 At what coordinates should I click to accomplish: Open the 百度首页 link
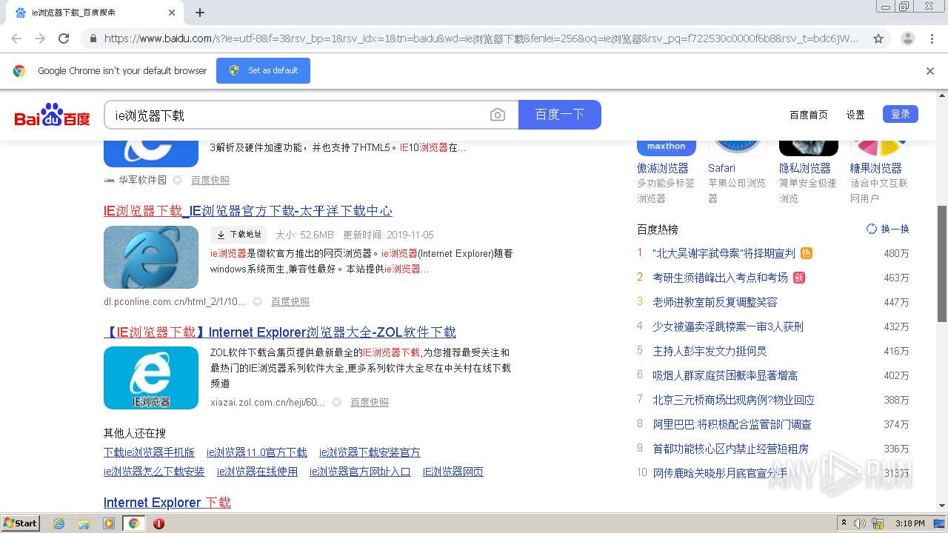coord(809,115)
